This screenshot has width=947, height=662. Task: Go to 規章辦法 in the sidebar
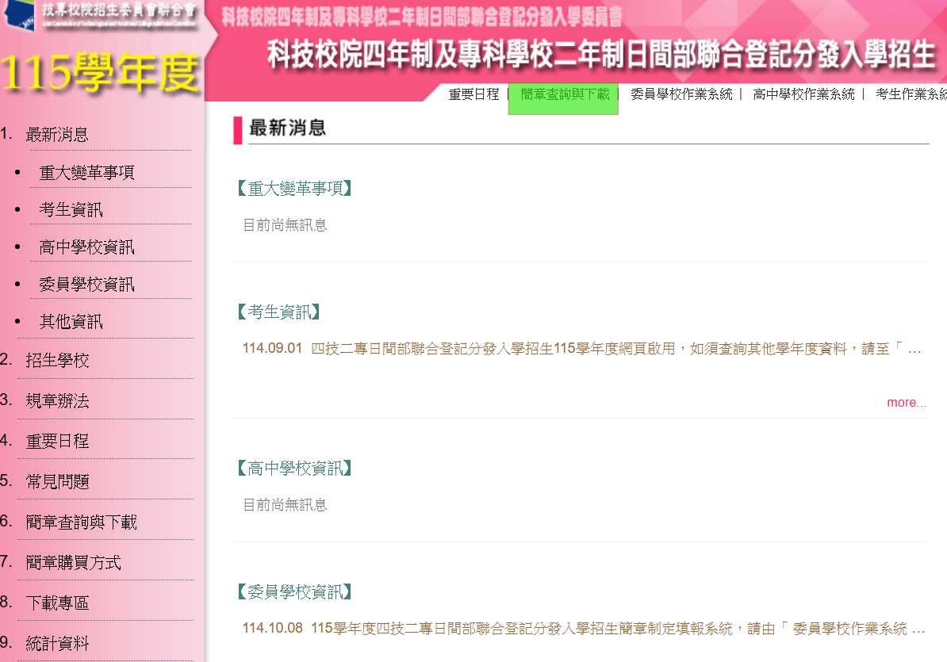pyautogui.click(x=57, y=401)
